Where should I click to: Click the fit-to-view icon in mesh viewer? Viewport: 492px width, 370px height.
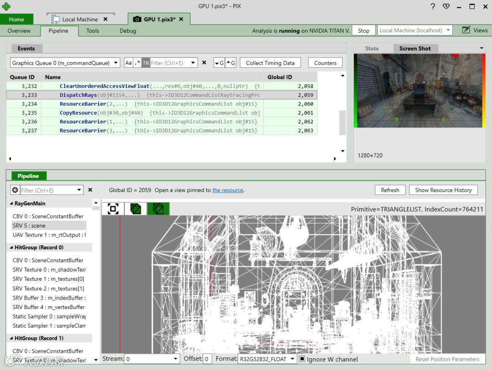113,209
